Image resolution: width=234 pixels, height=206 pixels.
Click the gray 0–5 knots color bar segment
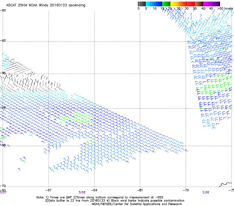(142, 4)
